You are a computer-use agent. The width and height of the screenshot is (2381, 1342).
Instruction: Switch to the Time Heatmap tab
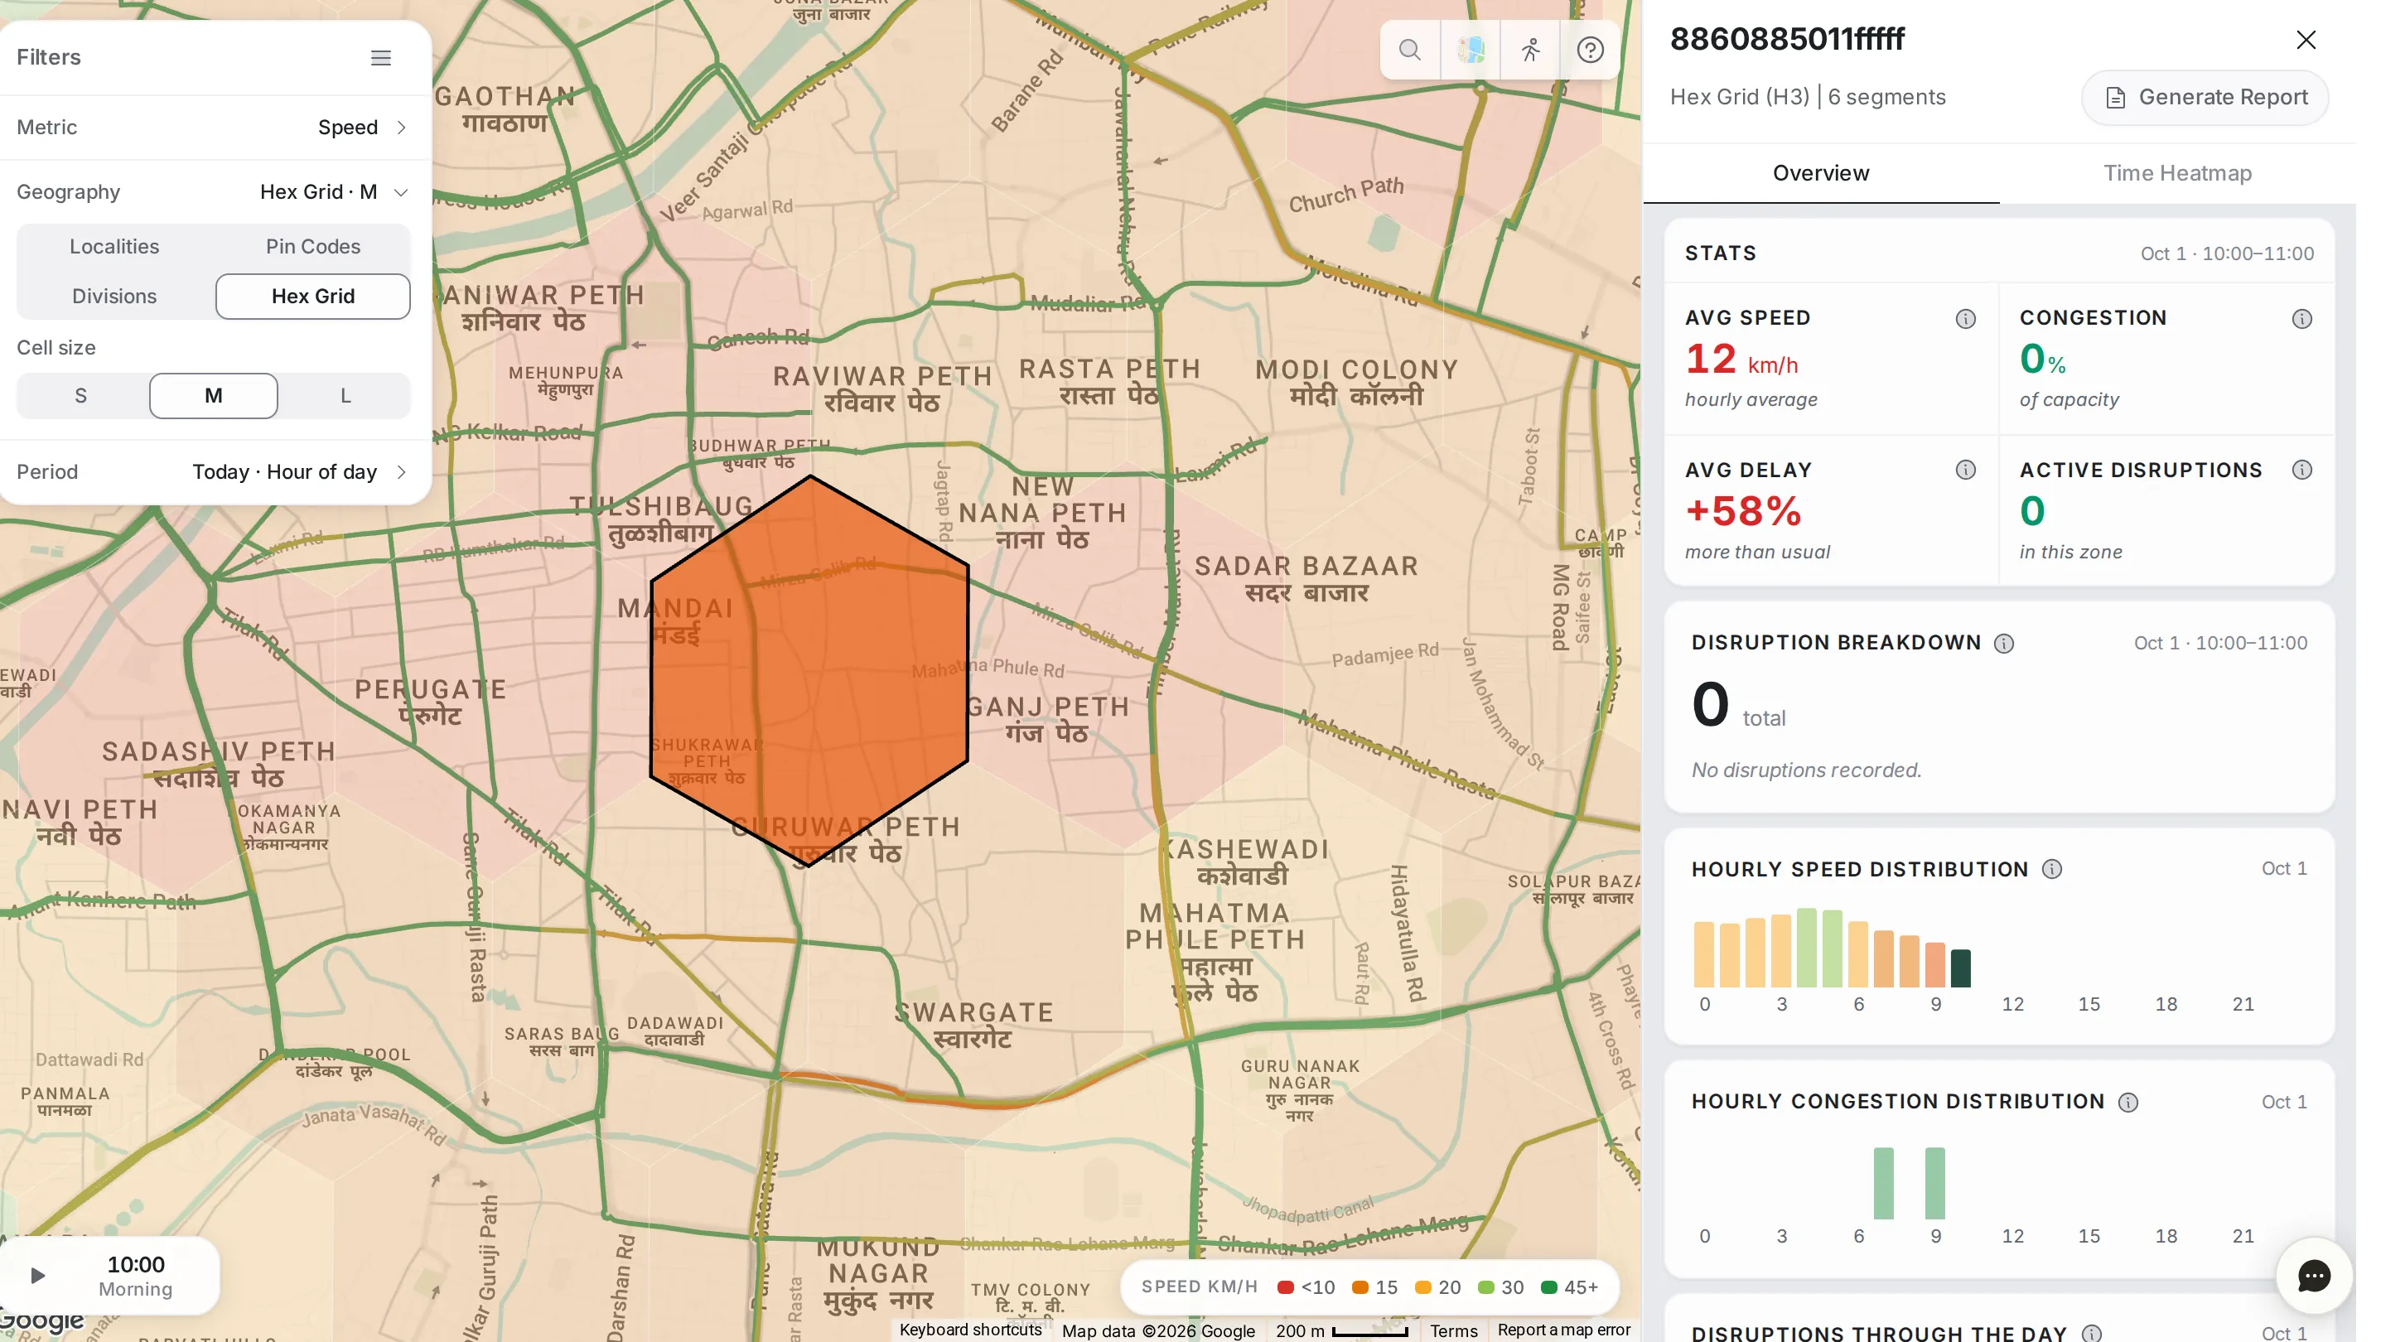[x=2176, y=174]
